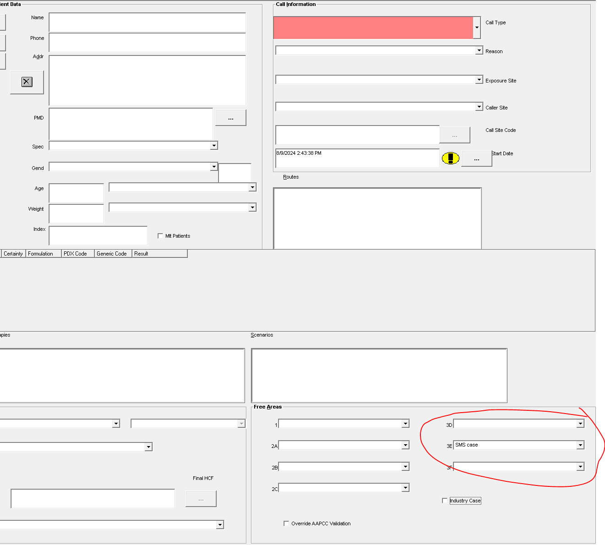Click the X icon button near Addr

[x=27, y=82]
